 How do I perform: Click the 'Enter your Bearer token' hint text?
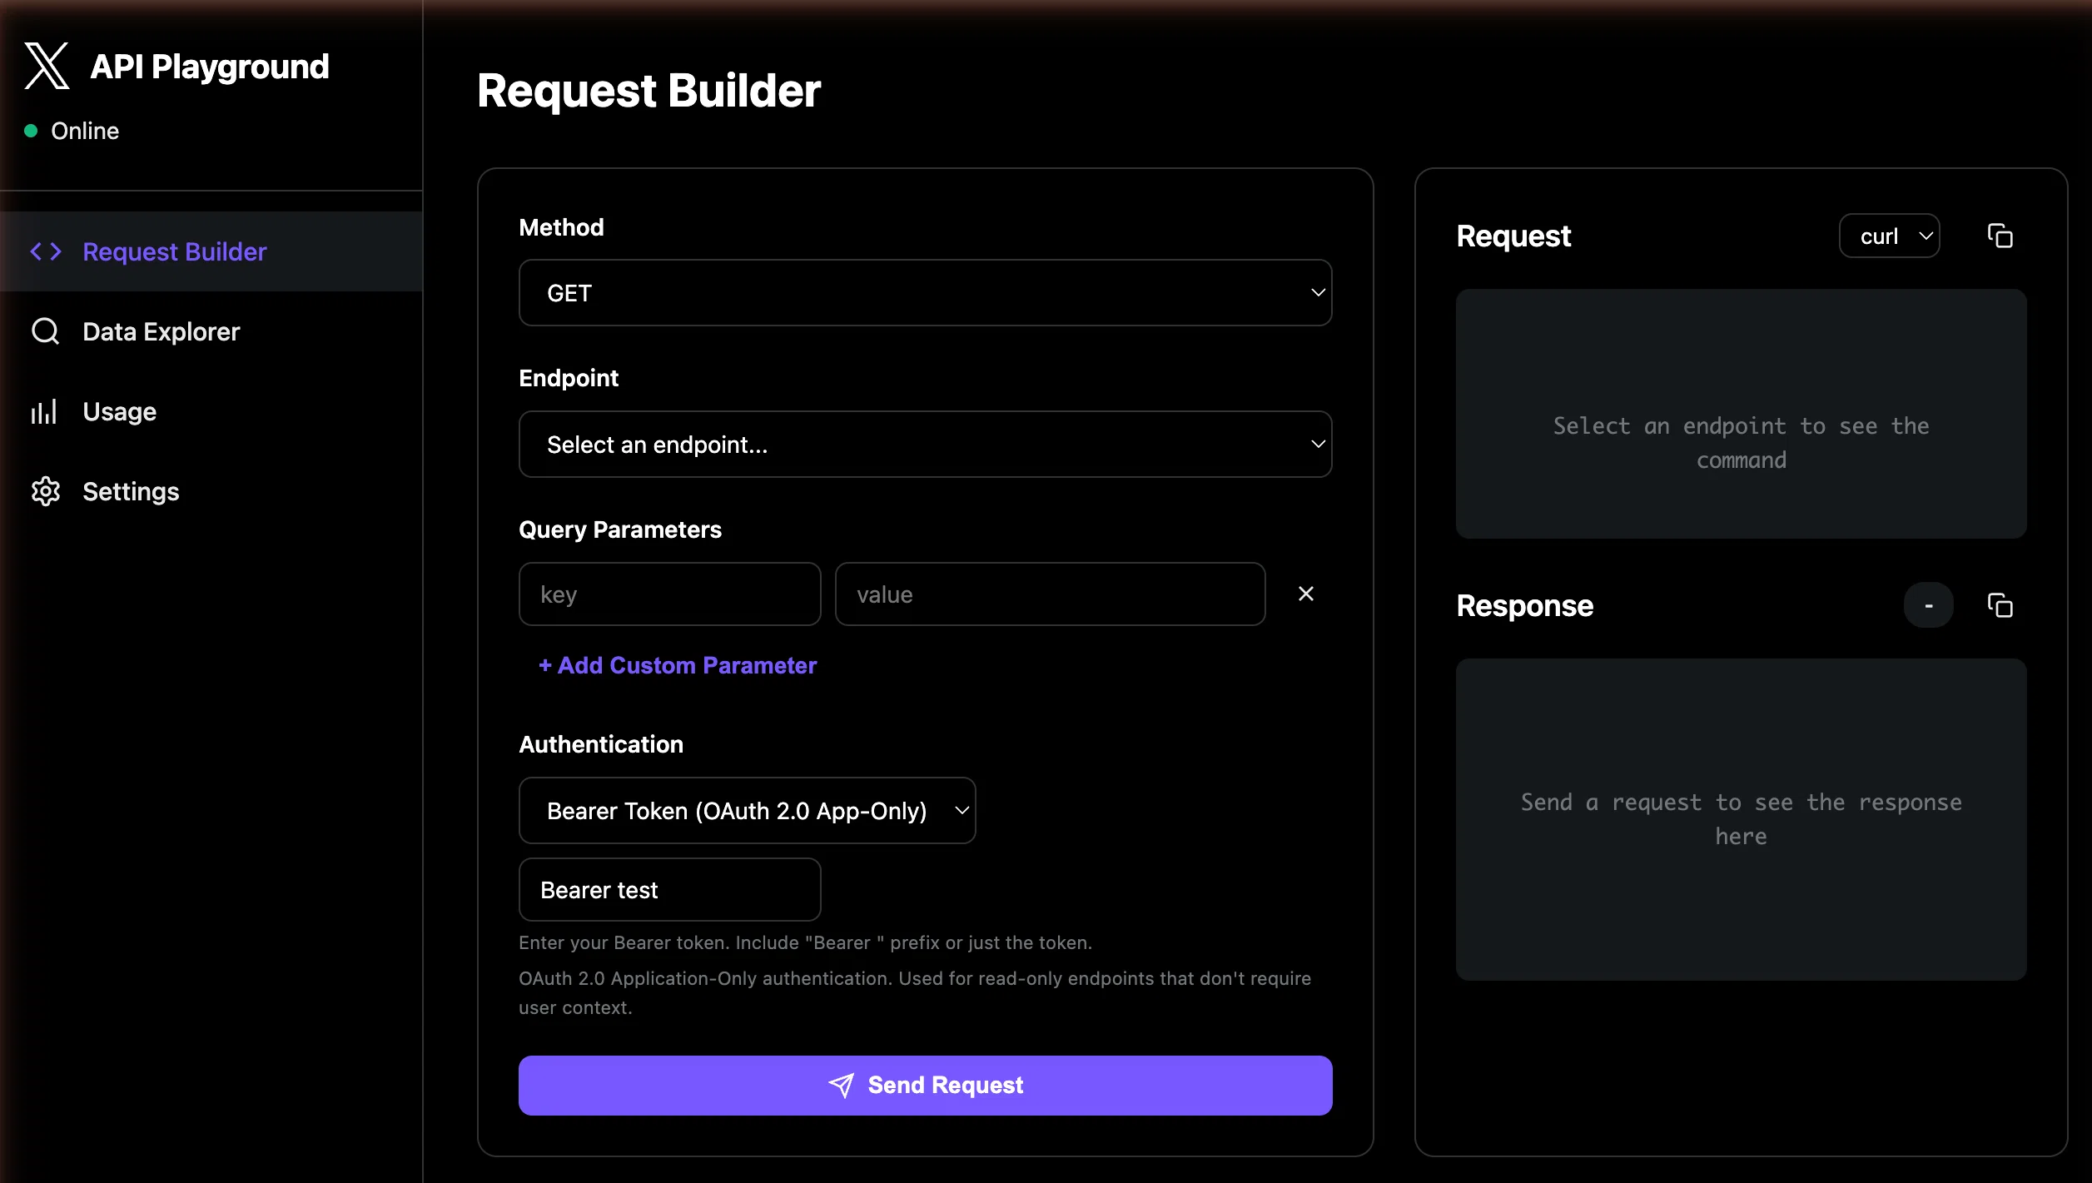point(805,942)
